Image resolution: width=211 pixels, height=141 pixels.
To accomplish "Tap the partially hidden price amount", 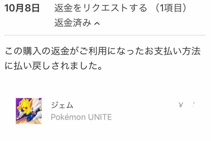I will point(193,104).
